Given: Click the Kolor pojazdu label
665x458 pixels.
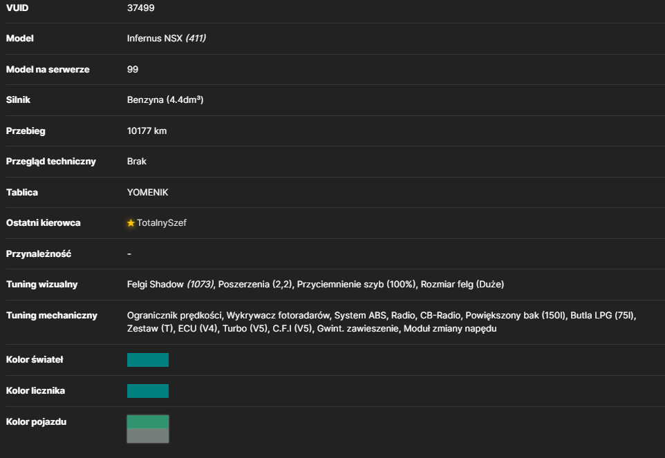Looking at the screenshot, I should click(36, 421).
